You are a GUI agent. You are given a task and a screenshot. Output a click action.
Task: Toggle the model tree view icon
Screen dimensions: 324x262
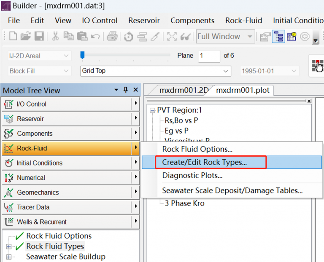click(x=278, y=37)
